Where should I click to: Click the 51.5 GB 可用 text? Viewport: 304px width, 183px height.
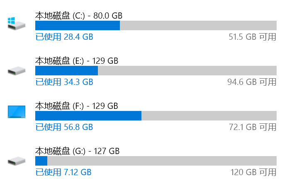252,37
